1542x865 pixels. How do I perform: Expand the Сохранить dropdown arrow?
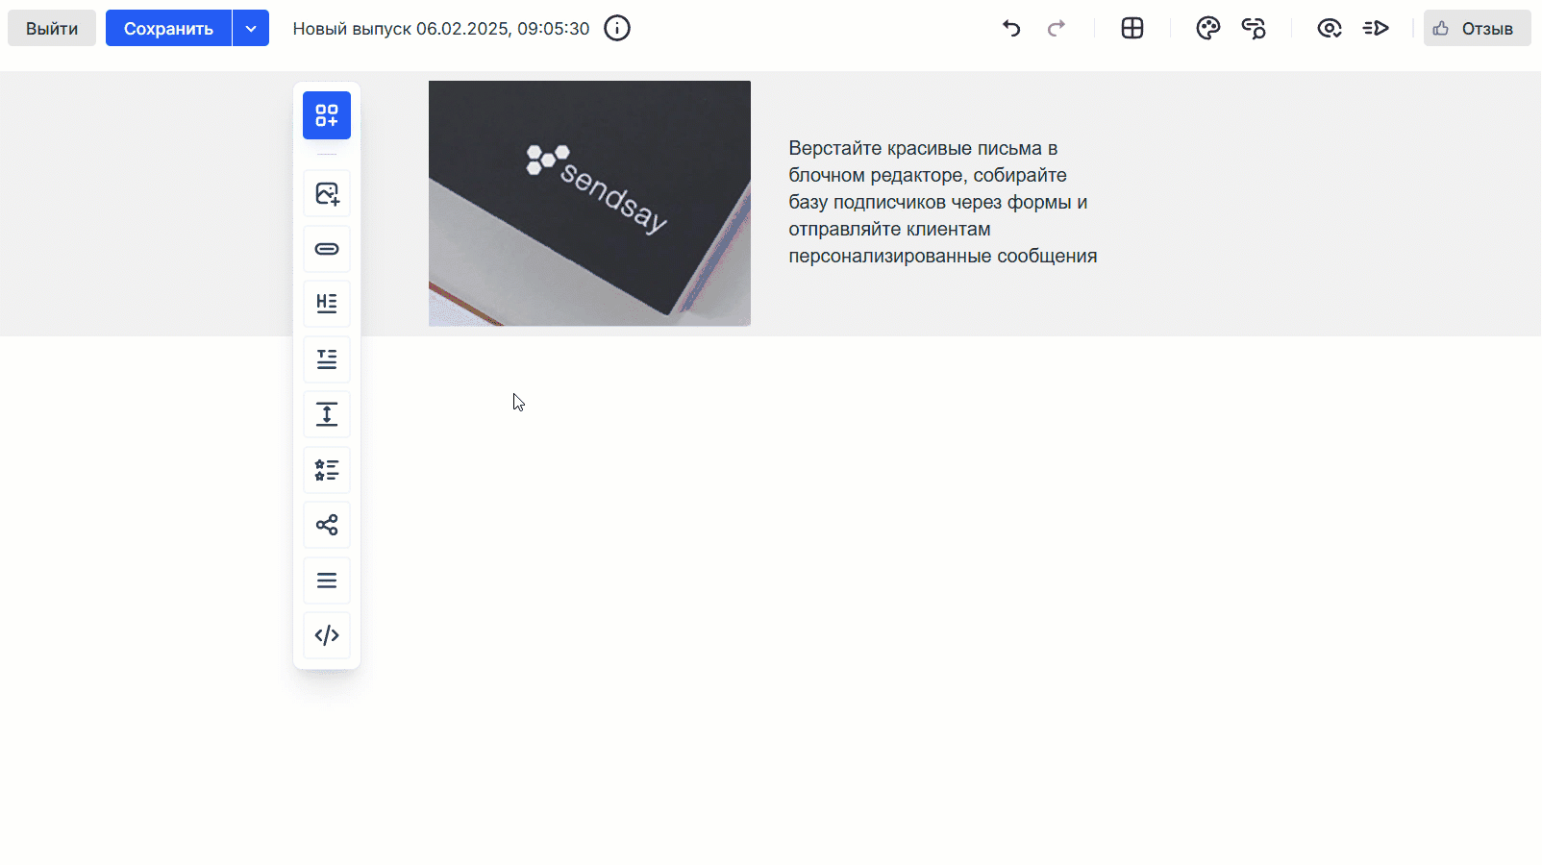251,29
